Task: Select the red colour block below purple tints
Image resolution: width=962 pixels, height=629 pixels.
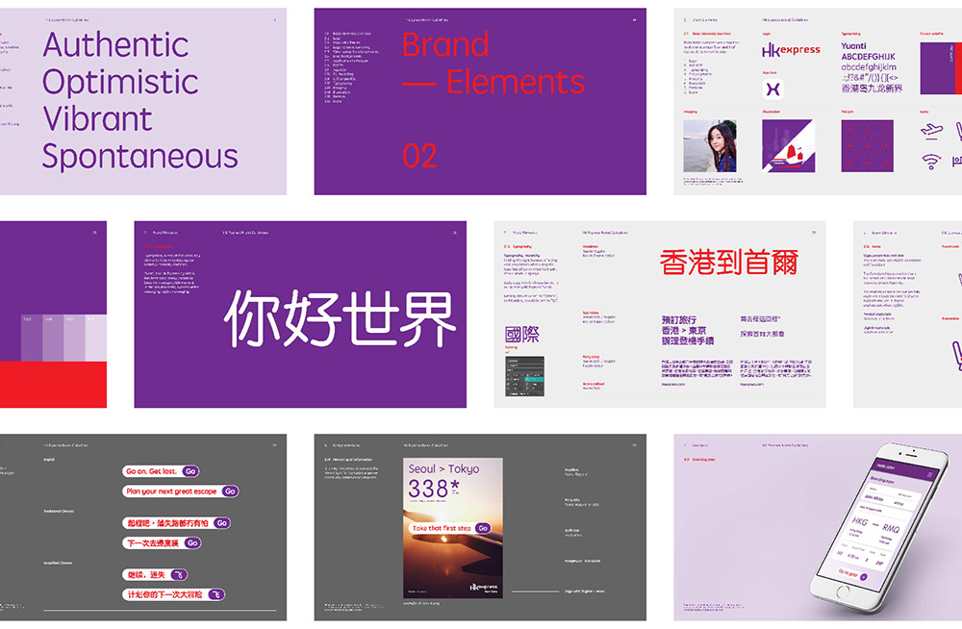Action: click(53, 385)
